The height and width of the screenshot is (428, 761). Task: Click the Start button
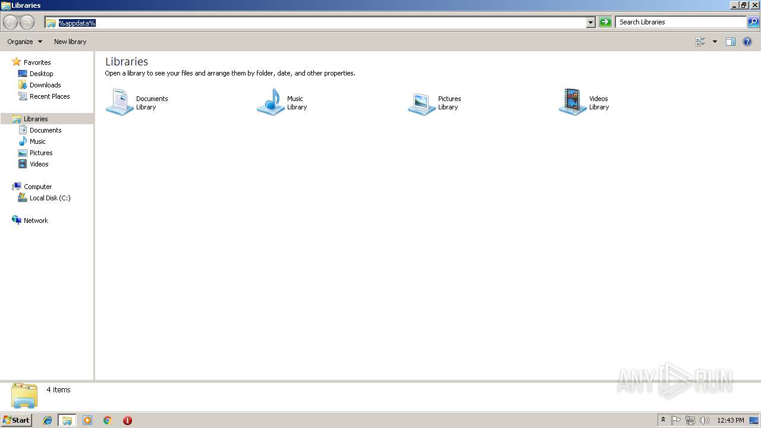[x=16, y=420]
